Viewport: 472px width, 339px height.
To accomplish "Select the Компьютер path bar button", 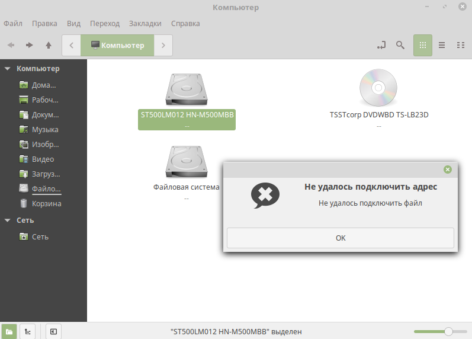I will pyautogui.click(x=117, y=45).
